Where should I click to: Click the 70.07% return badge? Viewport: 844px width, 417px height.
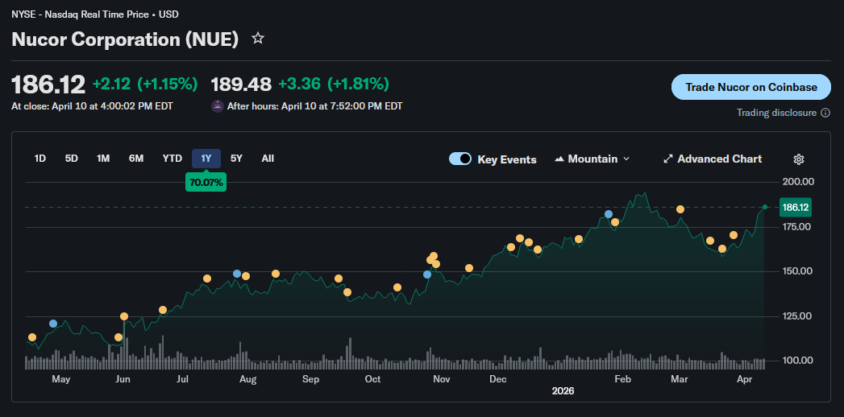pyautogui.click(x=206, y=182)
